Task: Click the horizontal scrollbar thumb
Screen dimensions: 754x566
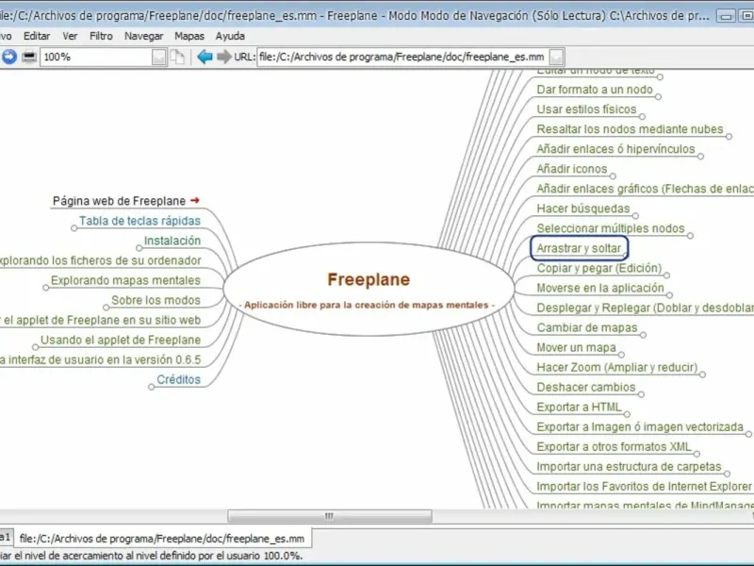Action: 329,516
